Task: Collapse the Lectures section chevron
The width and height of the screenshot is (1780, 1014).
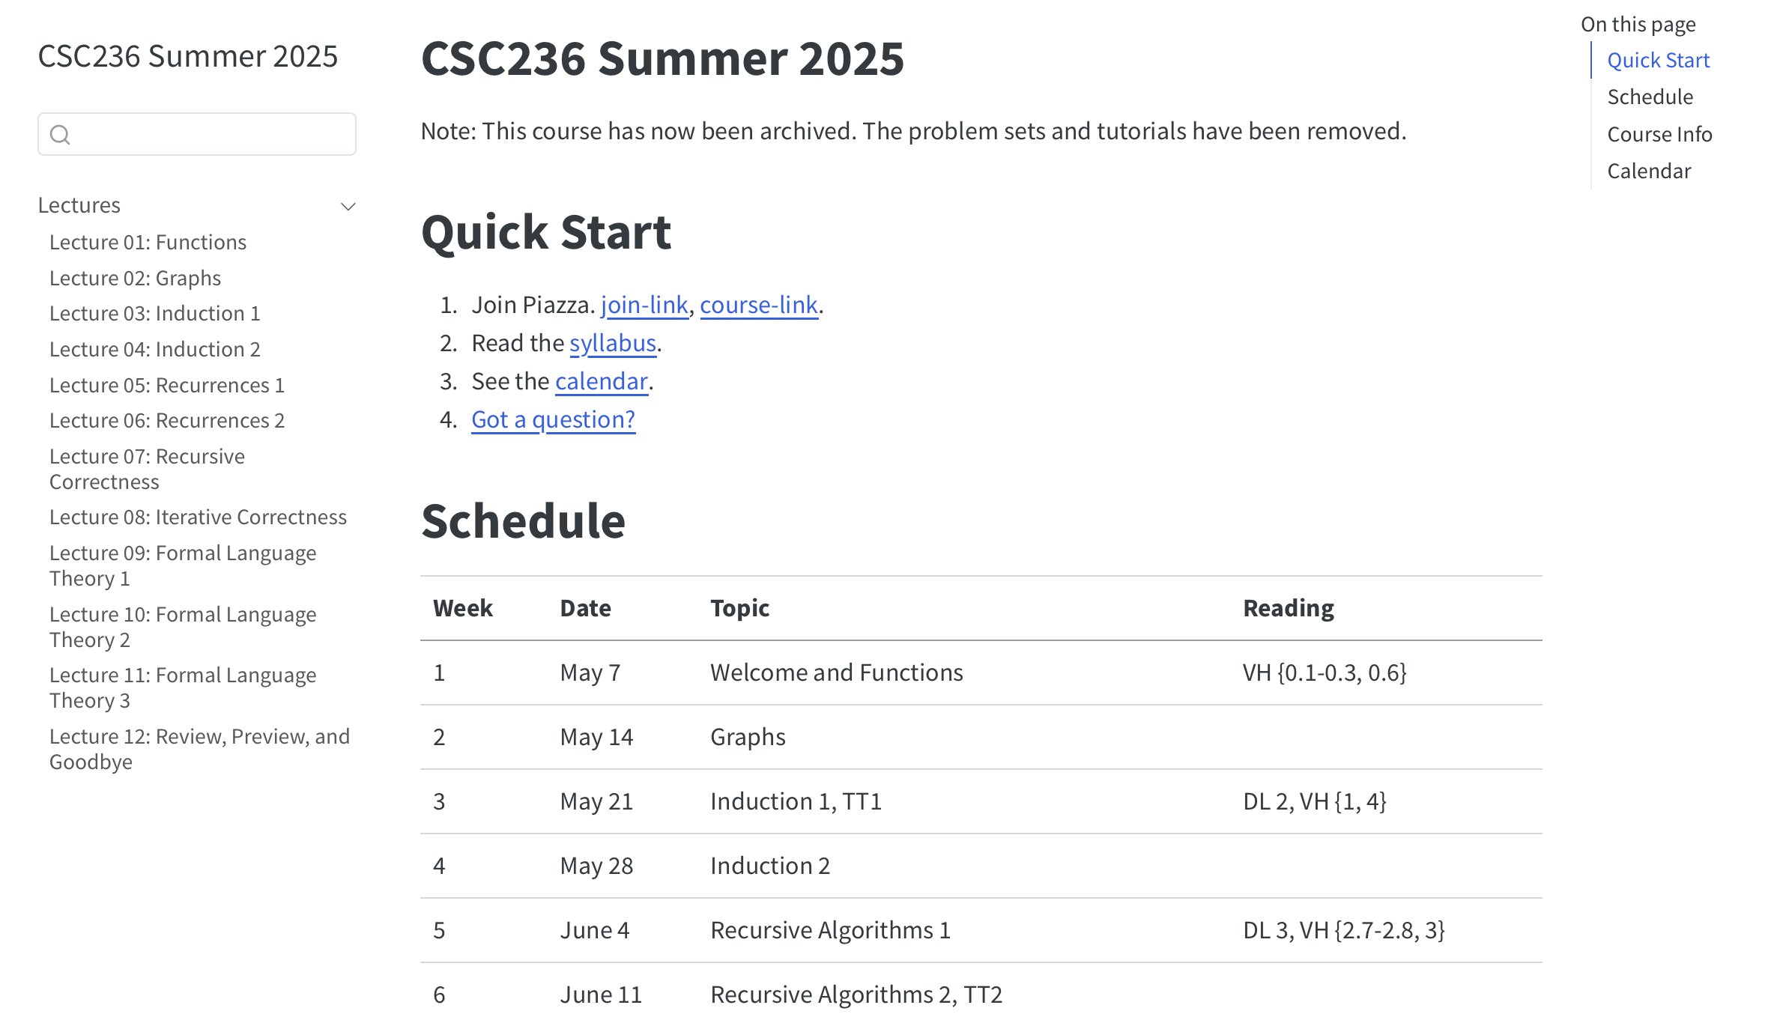Action: 348,207
